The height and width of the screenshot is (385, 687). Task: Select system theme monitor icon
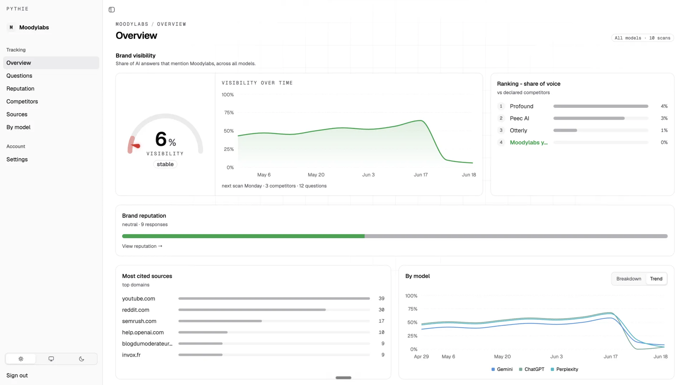(x=51, y=359)
